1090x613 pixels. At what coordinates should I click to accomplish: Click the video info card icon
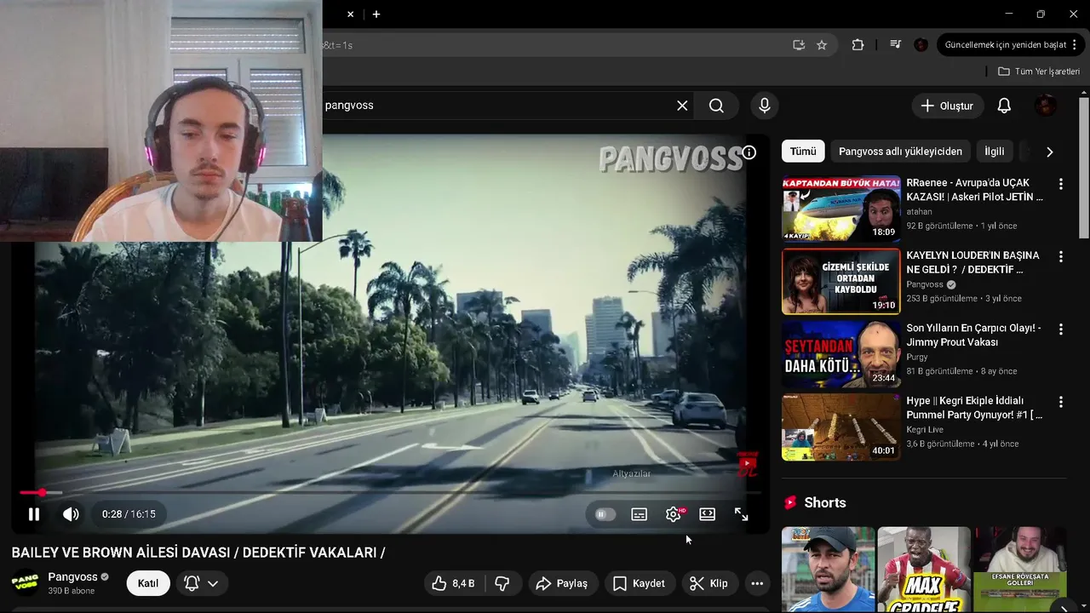(749, 152)
